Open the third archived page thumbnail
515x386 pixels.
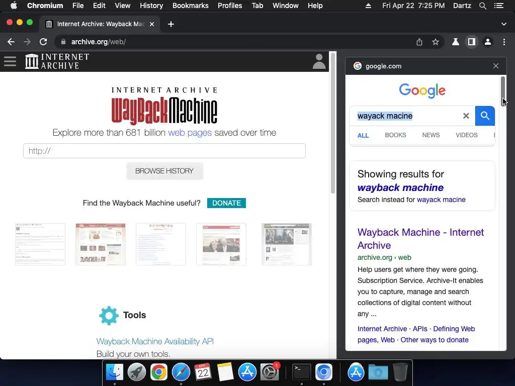click(161, 244)
